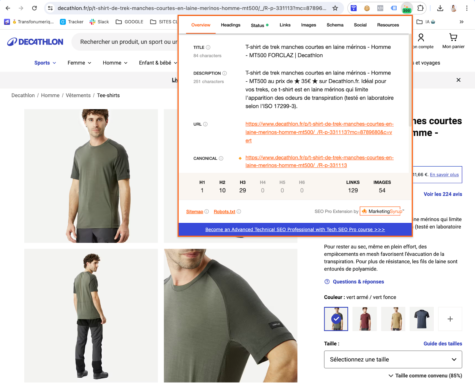
Task: Open the code brackets extension icon
Action: click(x=380, y=8)
